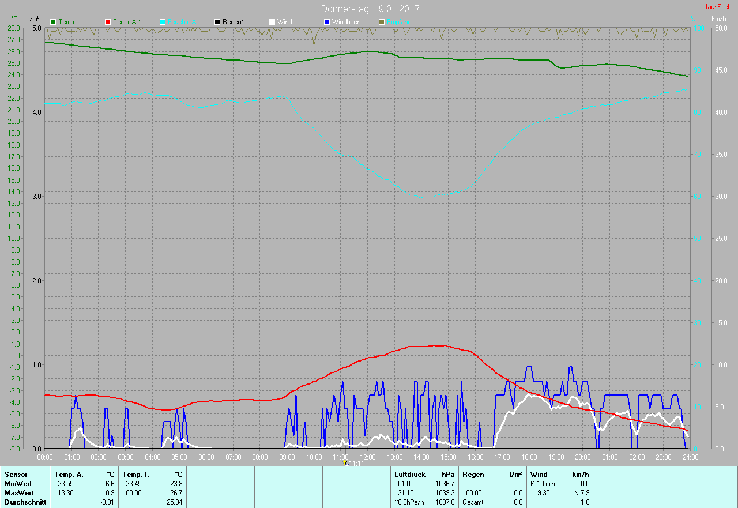Click the Temp. I. header in table
This screenshot has width=738, height=508.
click(x=135, y=475)
